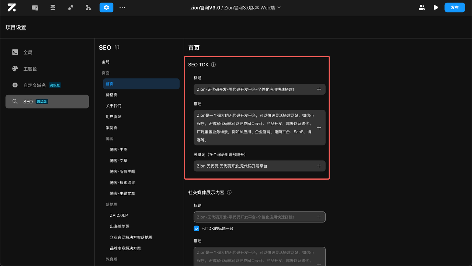
Task: Open the workflow tree icon in toolbar
Action: point(88,7)
